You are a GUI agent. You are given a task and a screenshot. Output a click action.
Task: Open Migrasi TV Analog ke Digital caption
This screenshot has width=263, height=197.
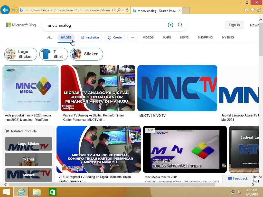pos(93,117)
